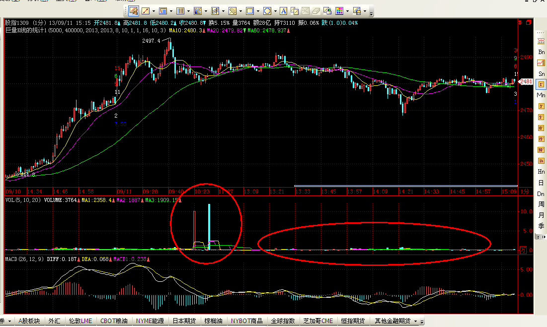Open the 全球指数 tab
The height and width of the screenshot is (327, 547).
click(283, 321)
